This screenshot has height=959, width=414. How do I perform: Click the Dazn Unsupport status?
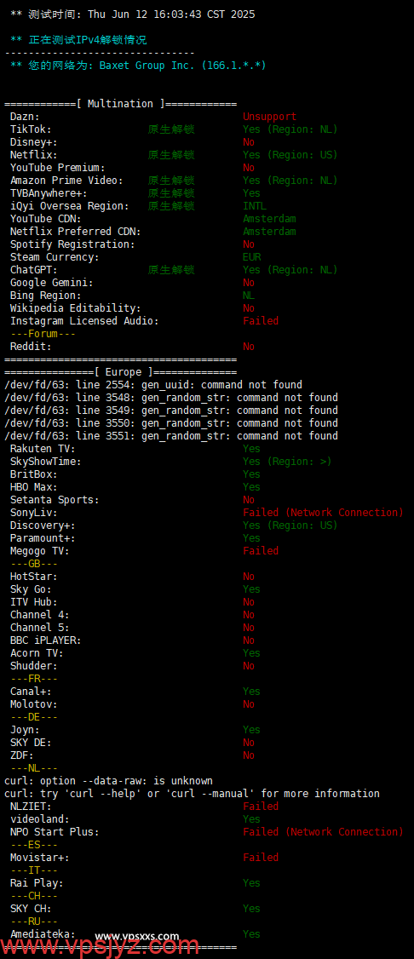coord(270,117)
